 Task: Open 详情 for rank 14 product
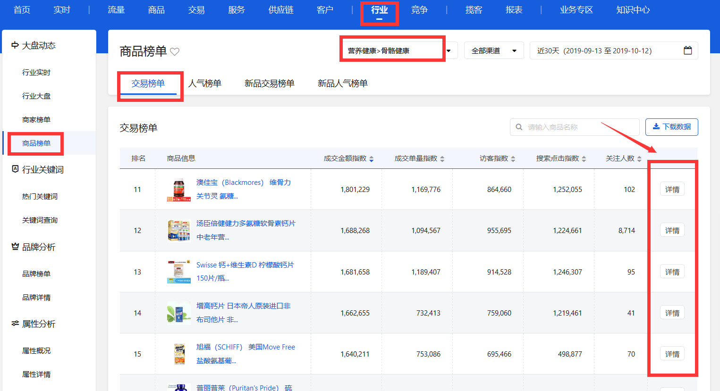(672, 313)
